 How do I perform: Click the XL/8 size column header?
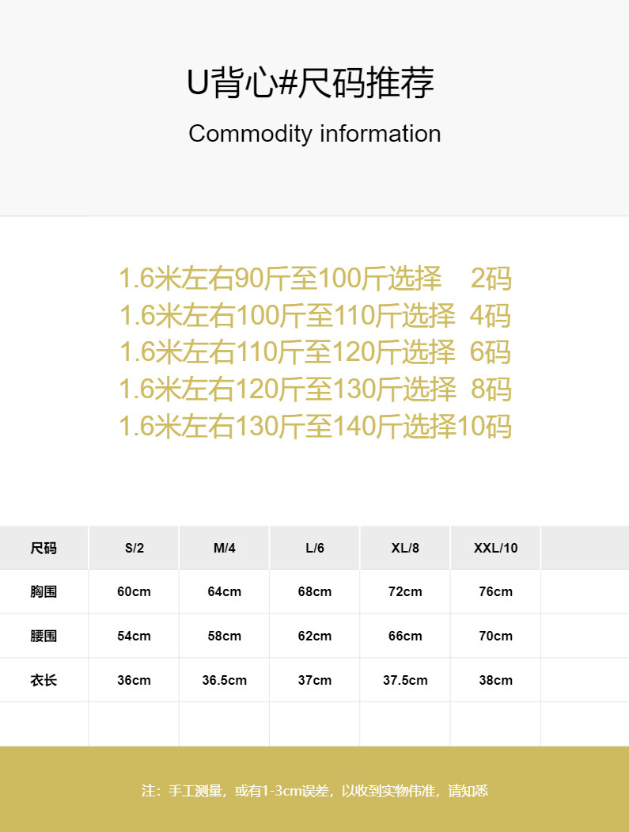(405, 548)
